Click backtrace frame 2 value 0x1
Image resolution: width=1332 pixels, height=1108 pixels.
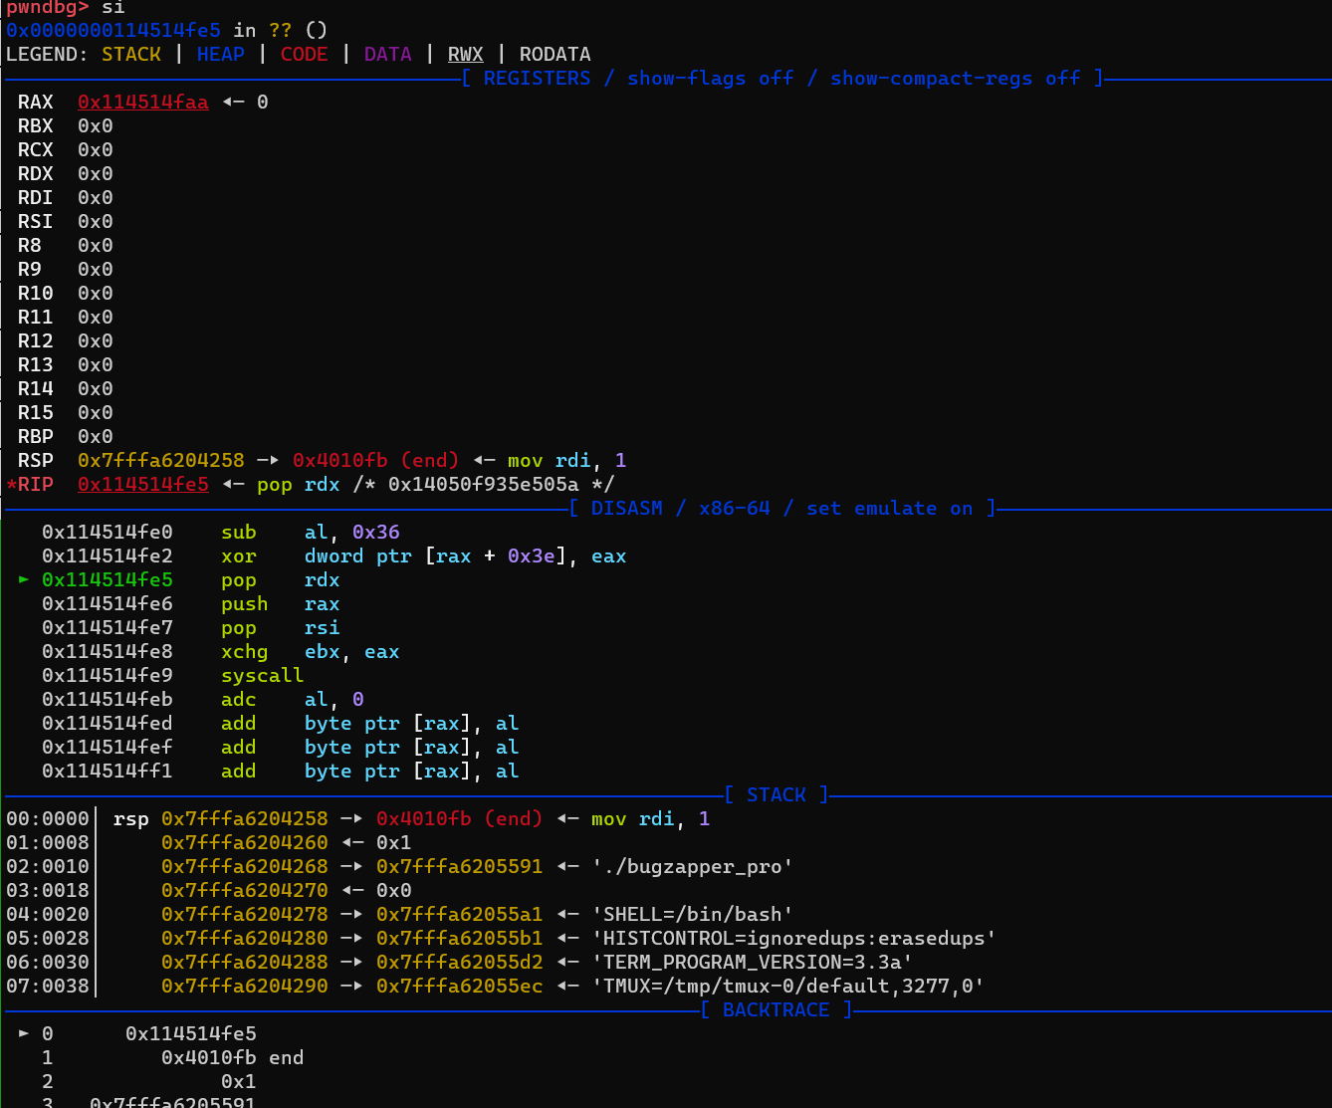[239, 1082]
